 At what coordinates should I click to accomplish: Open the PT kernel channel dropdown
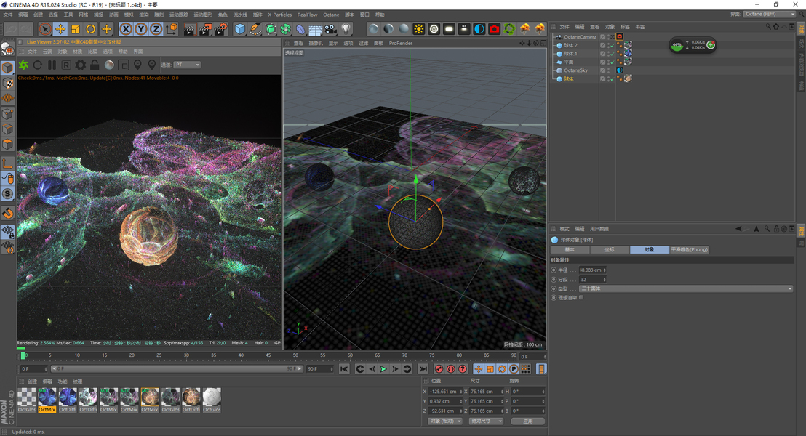tap(187, 65)
